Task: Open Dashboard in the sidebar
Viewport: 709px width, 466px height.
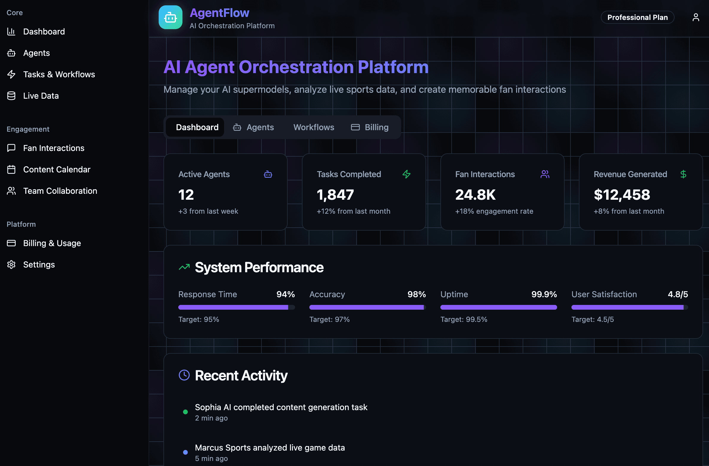Action: coord(44,32)
